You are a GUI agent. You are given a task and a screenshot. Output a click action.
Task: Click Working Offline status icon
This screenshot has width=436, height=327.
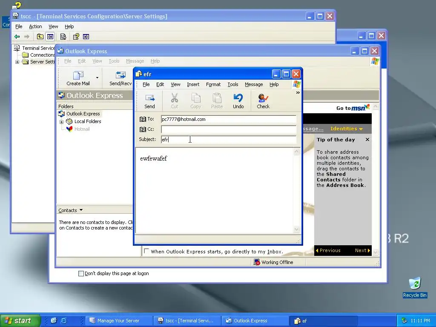[256, 262]
